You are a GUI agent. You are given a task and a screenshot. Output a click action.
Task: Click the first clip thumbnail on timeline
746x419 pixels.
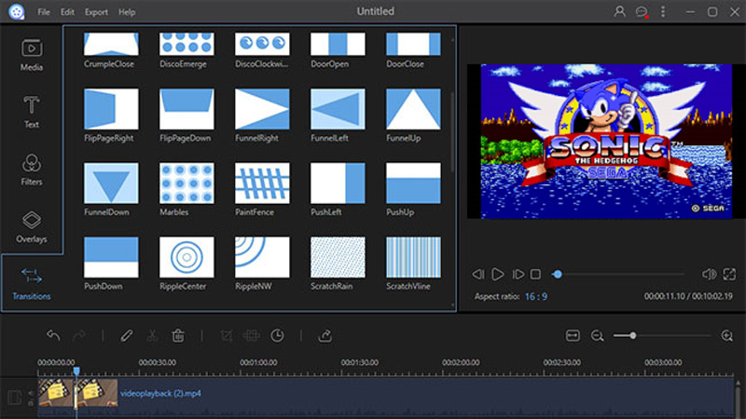[56, 392]
